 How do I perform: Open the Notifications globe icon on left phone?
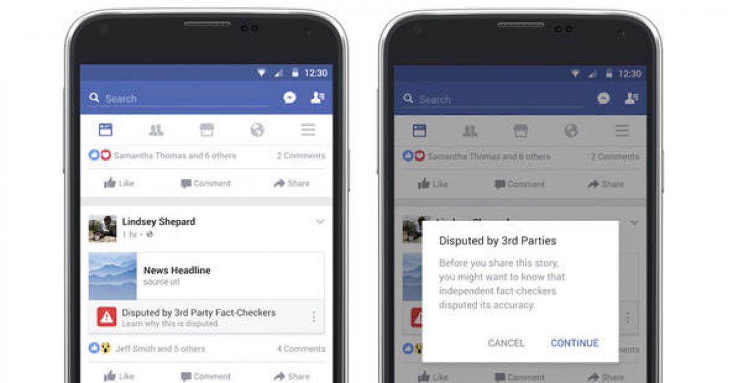[x=257, y=129]
